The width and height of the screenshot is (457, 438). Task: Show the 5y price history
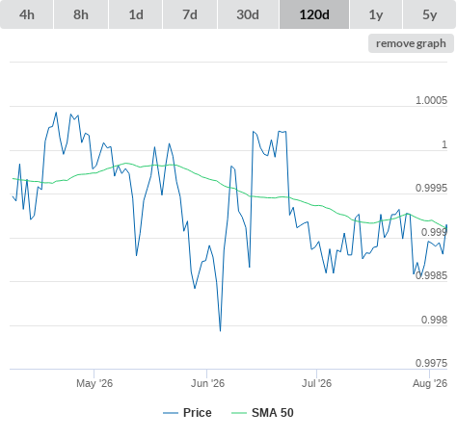click(x=430, y=14)
